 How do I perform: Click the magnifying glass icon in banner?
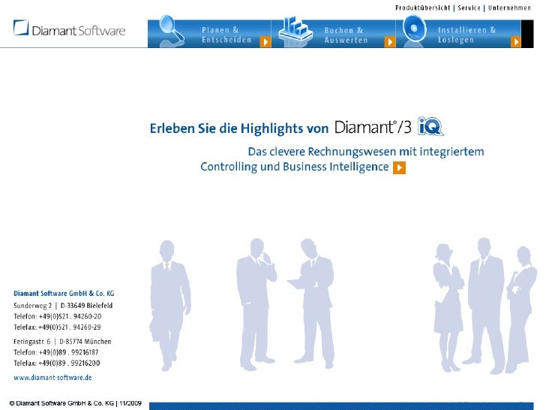pos(172,29)
